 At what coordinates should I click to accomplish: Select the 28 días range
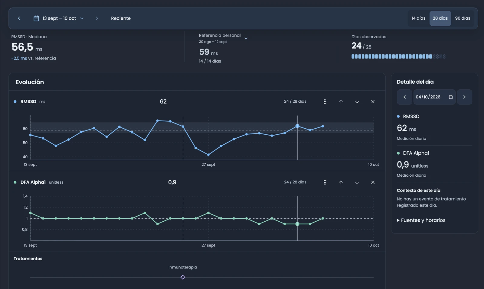tap(440, 18)
